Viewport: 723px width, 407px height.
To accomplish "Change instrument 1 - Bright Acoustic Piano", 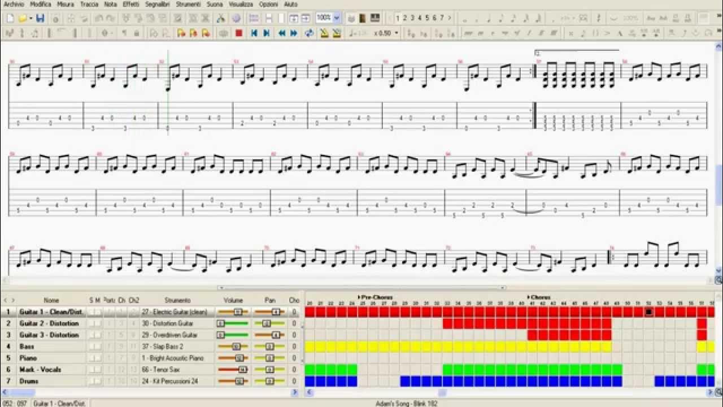I will point(173,358).
